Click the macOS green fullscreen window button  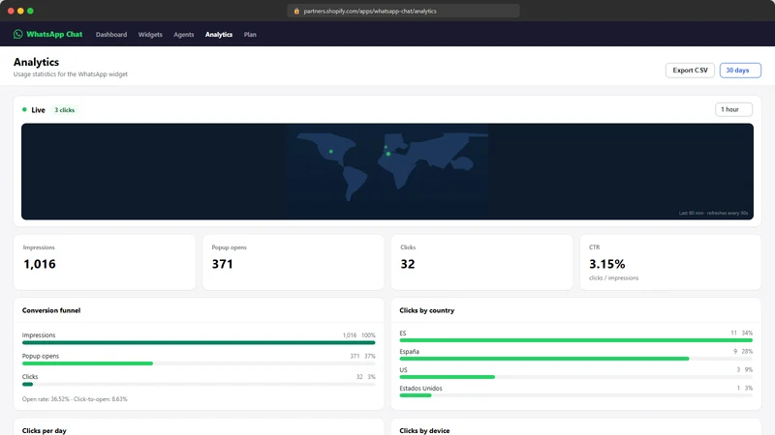30,11
